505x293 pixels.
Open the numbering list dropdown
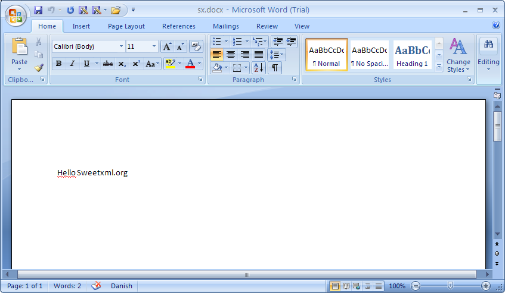[x=247, y=42]
